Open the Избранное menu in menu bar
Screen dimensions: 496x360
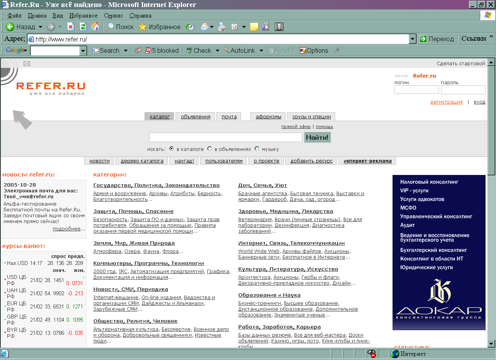[83, 16]
